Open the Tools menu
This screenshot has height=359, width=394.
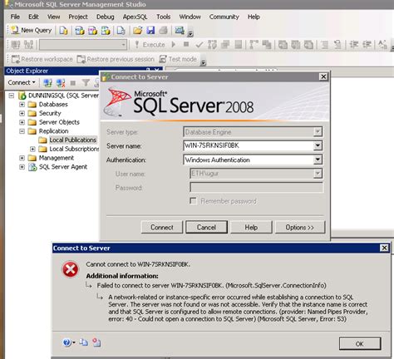[164, 17]
